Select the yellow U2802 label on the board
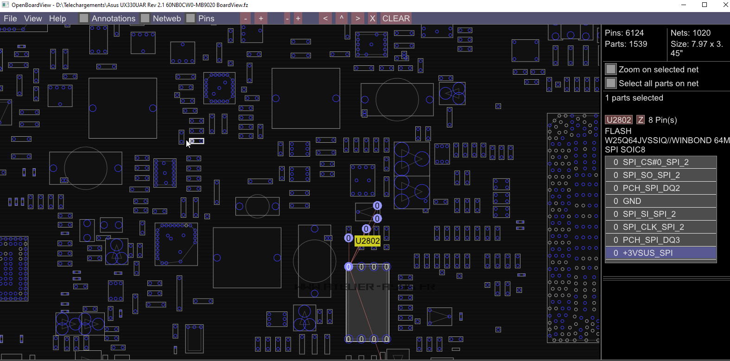 pos(368,241)
